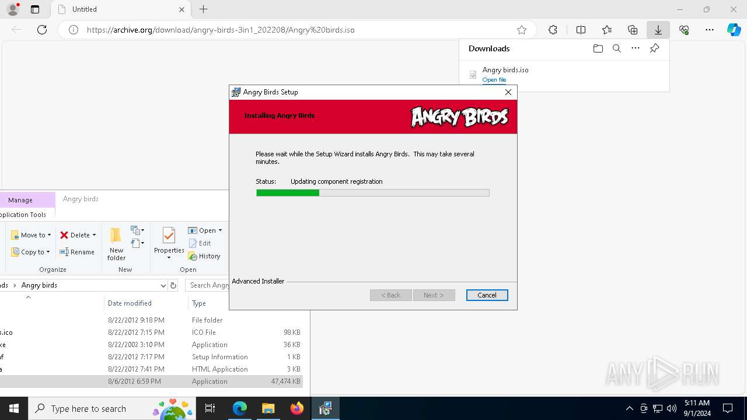Open more options in Downloads panel

coord(636,48)
